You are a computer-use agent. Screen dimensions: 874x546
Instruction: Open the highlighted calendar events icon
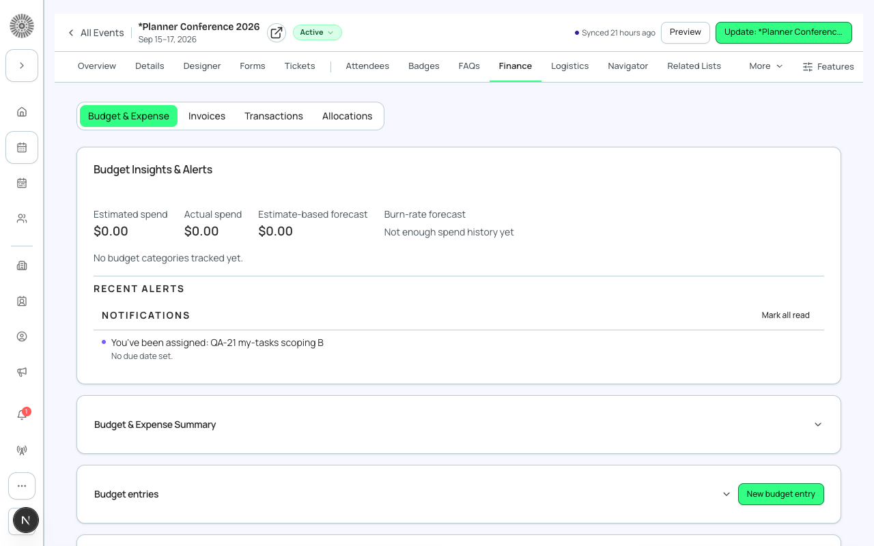tap(22, 147)
